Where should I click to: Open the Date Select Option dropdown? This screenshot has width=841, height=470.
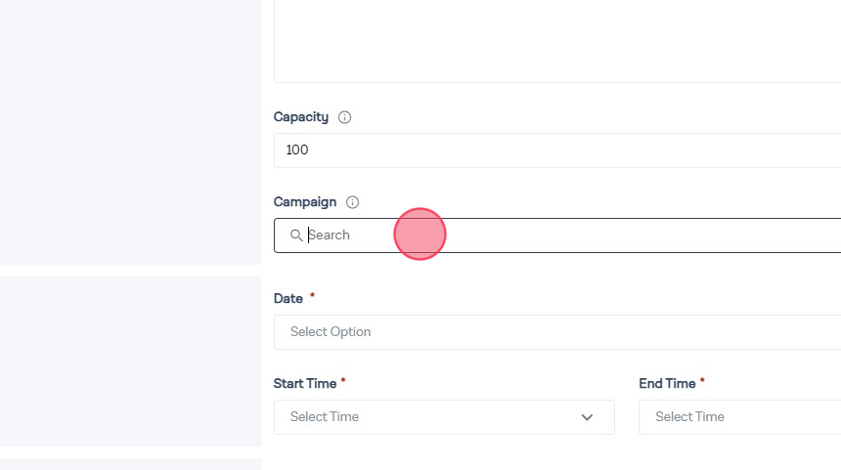click(557, 332)
